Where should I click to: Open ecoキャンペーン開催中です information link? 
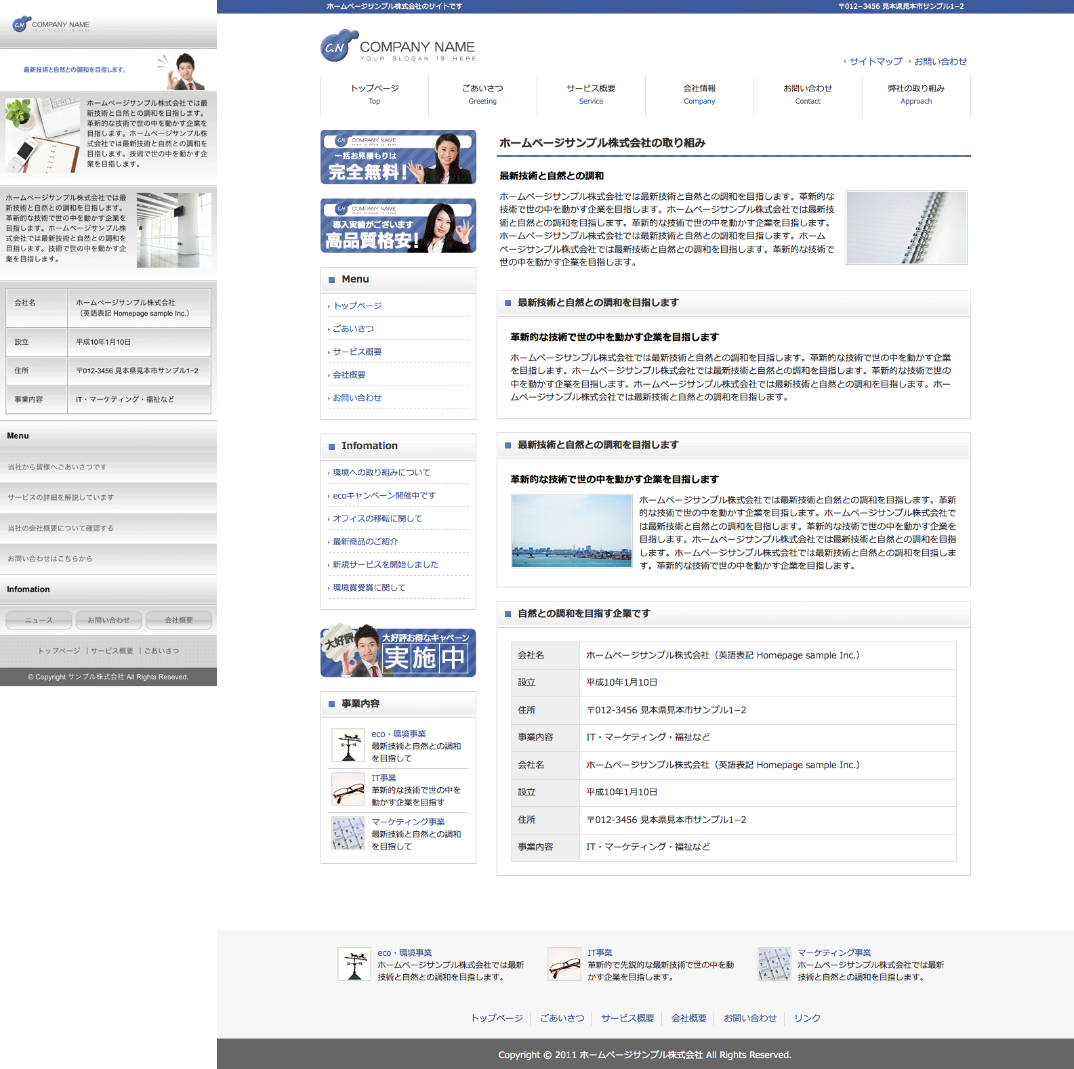point(384,495)
